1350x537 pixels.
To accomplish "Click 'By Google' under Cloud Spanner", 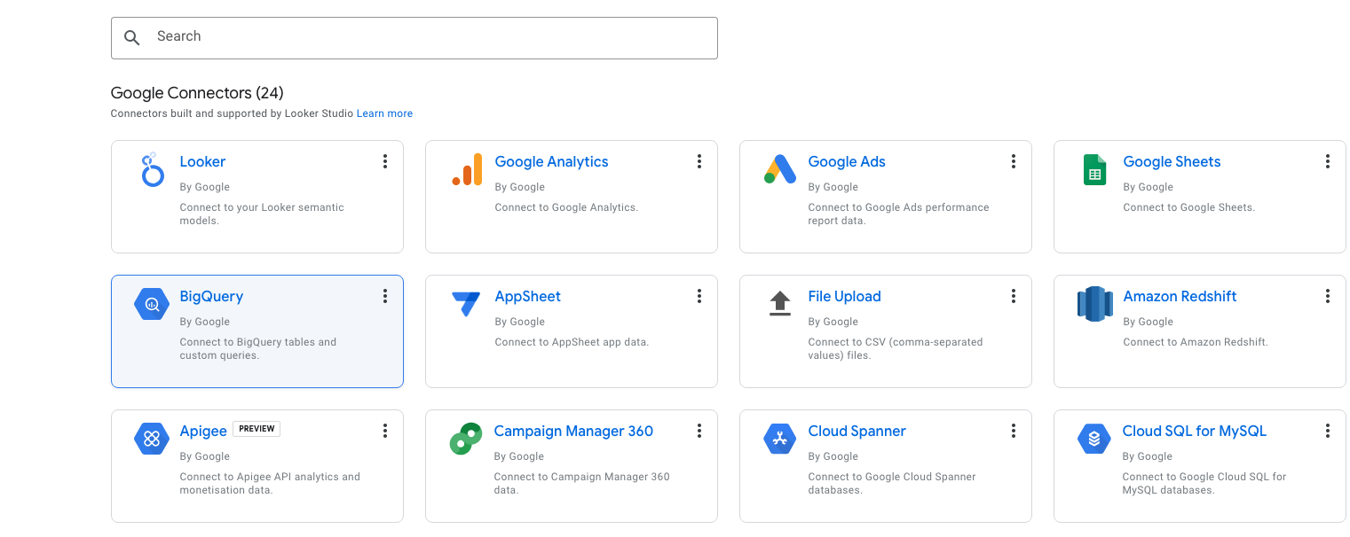I will click(833, 456).
